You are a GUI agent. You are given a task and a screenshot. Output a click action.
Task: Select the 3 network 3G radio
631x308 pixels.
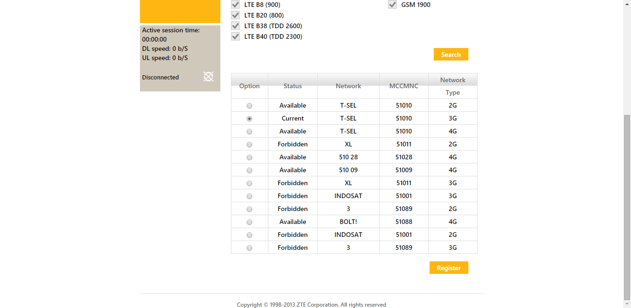249,248
